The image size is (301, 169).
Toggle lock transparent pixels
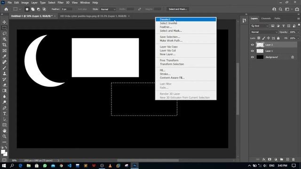(x=259, y=38)
